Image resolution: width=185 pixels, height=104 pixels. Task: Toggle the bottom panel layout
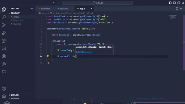(174, 3)
